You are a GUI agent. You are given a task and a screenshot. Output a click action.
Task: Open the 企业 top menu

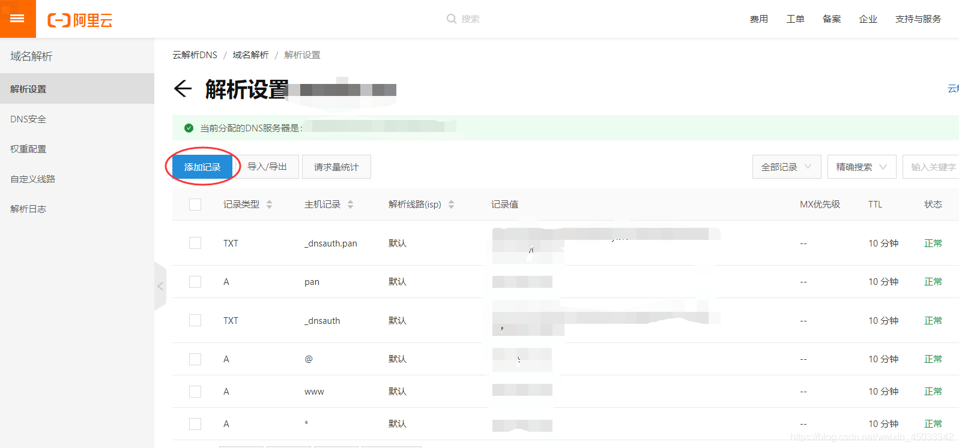point(868,19)
